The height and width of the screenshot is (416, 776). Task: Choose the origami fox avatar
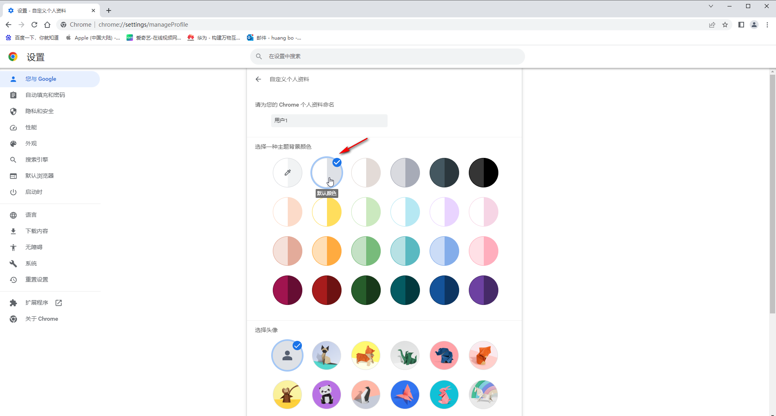483,355
